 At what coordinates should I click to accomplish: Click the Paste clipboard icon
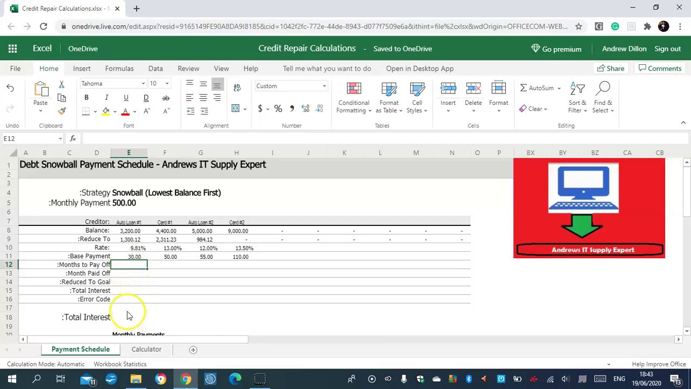pos(40,89)
